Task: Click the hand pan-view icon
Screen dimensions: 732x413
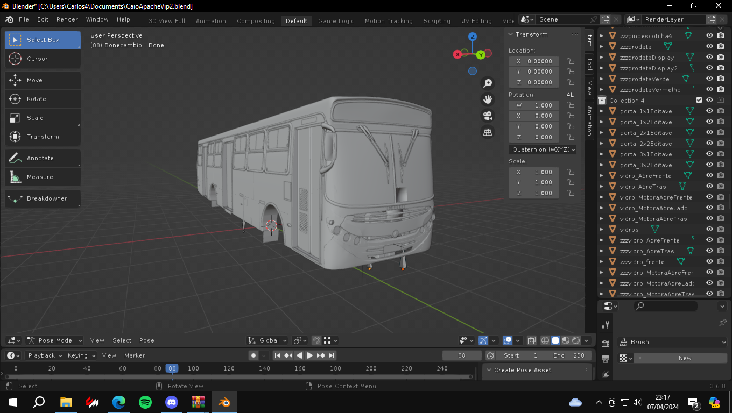Action: [488, 99]
